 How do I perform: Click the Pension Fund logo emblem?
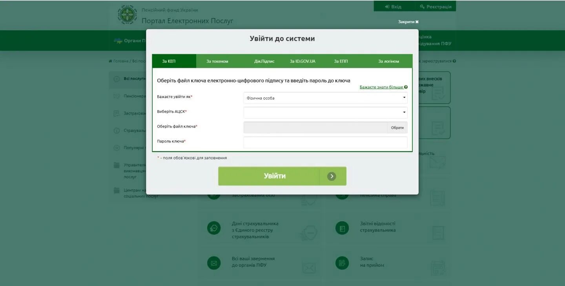pos(127,15)
